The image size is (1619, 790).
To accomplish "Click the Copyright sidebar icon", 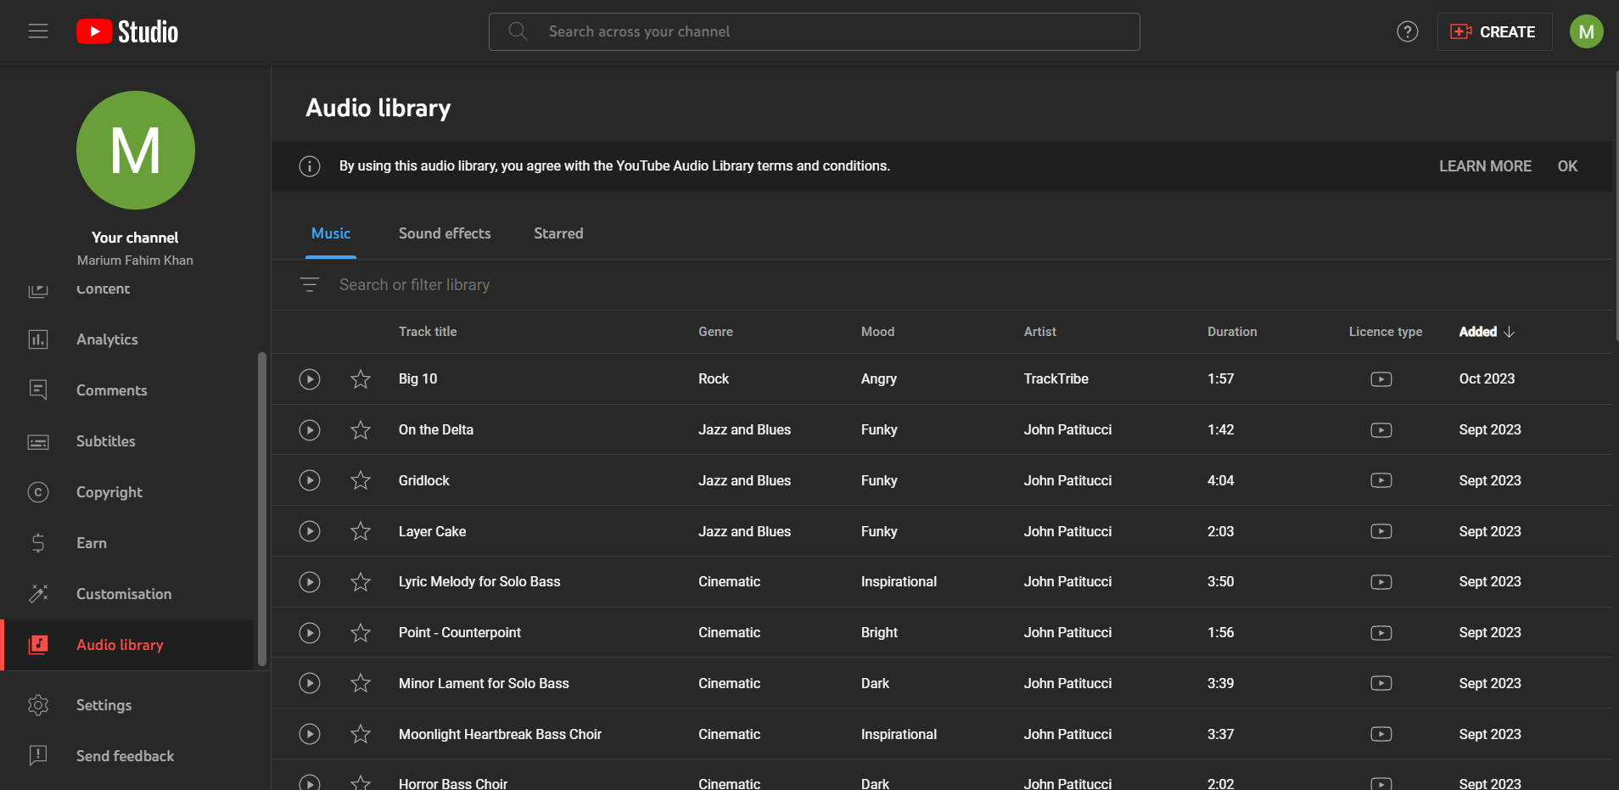I will (x=38, y=492).
